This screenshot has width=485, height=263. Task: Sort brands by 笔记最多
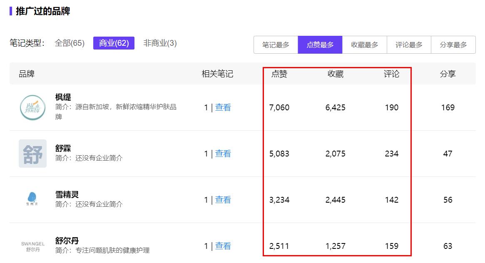pyautogui.click(x=276, y=45)
